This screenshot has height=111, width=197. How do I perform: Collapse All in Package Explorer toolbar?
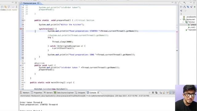click(2, 7)
